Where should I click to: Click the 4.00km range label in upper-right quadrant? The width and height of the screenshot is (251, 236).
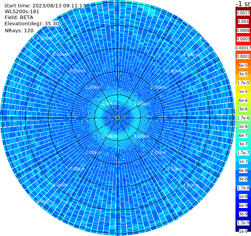point(191,54)
